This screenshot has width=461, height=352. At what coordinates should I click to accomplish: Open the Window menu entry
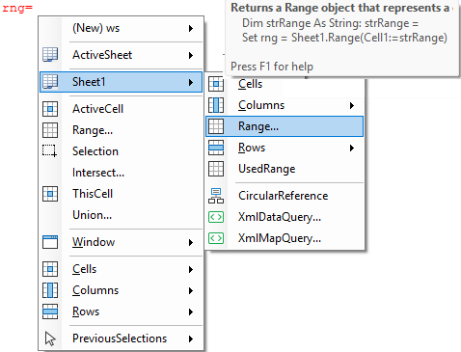pyautogui.click(x=121, y=242)
